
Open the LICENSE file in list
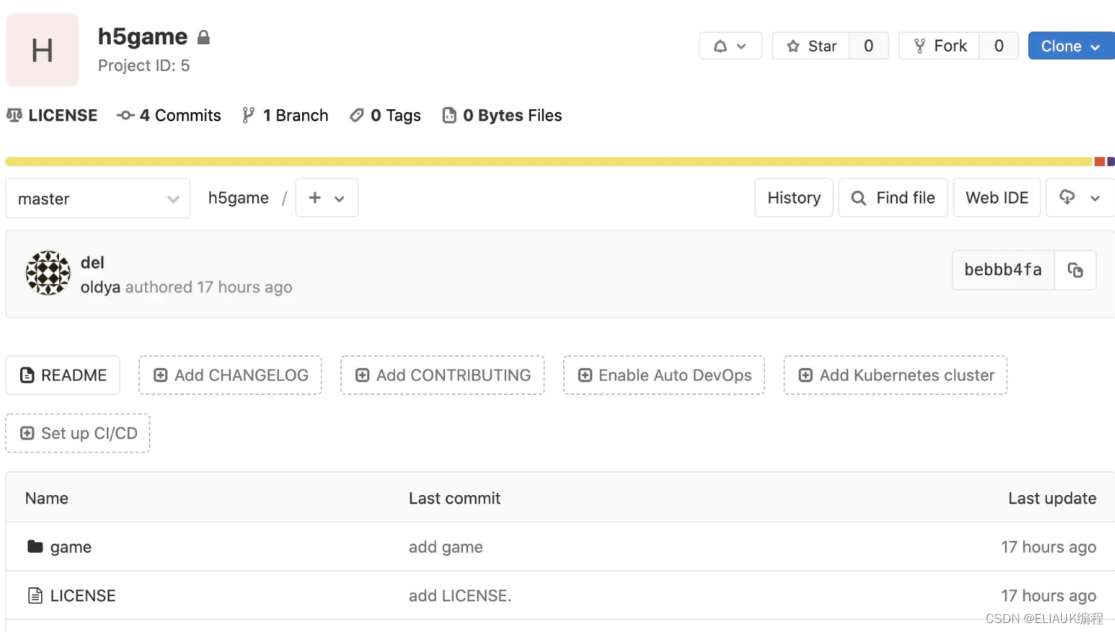82,596
